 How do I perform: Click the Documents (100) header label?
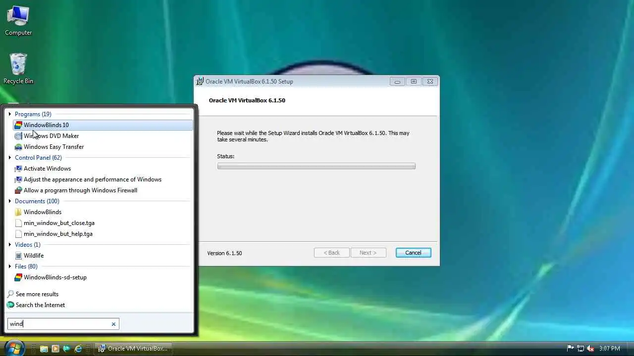(37, 201)
